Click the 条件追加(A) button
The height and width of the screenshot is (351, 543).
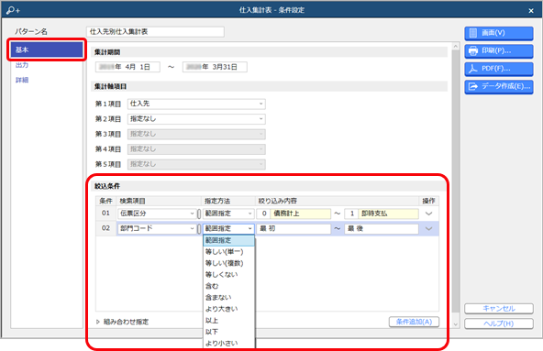coord(414,322)
